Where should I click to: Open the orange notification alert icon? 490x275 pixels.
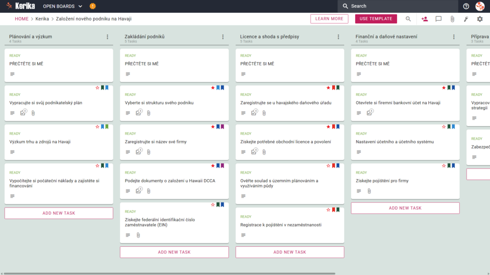point(92,6)
